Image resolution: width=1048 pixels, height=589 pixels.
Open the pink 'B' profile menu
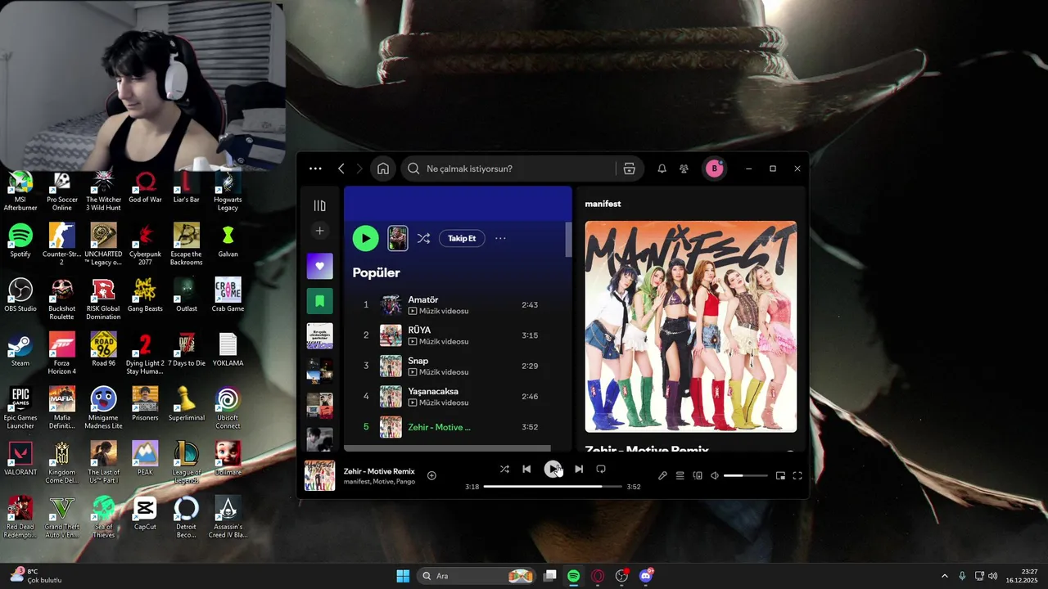714,169
